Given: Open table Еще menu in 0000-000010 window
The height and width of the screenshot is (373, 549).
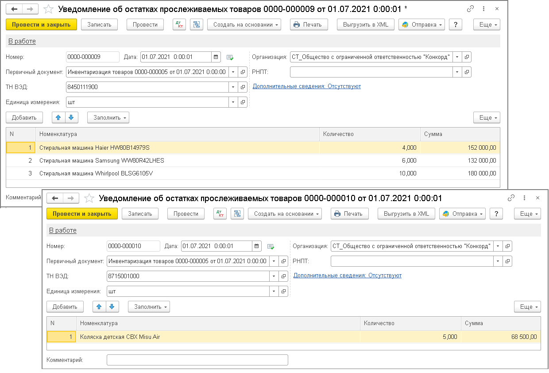Looking at the screenshot, I should (x=527, y=307).
